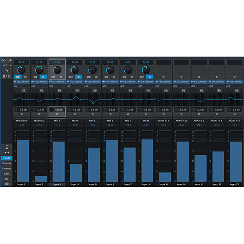Screen dimensions: 244x244
Task: Click the EQ button on ADAT In 4
Action: click(219, 91)
